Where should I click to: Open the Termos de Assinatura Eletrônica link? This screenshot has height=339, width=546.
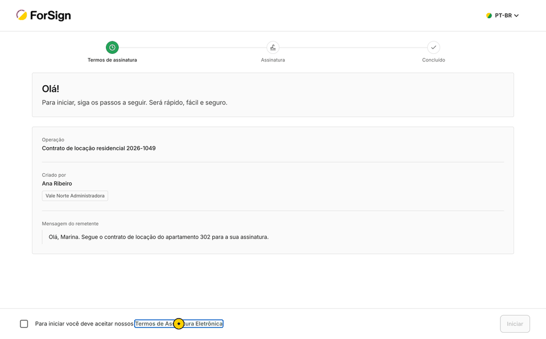(x=179, y=324)
